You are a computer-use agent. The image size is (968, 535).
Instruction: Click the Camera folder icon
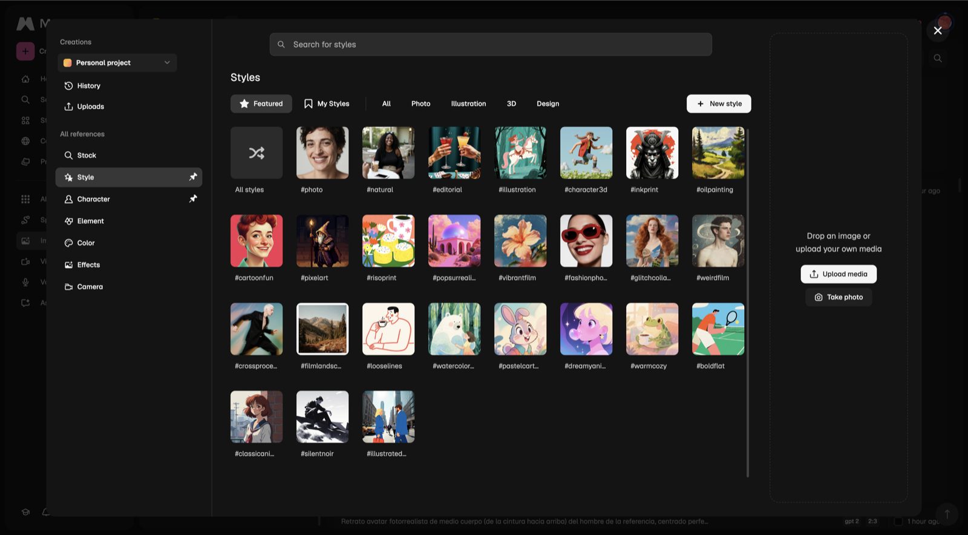click(x=69, y=287)
